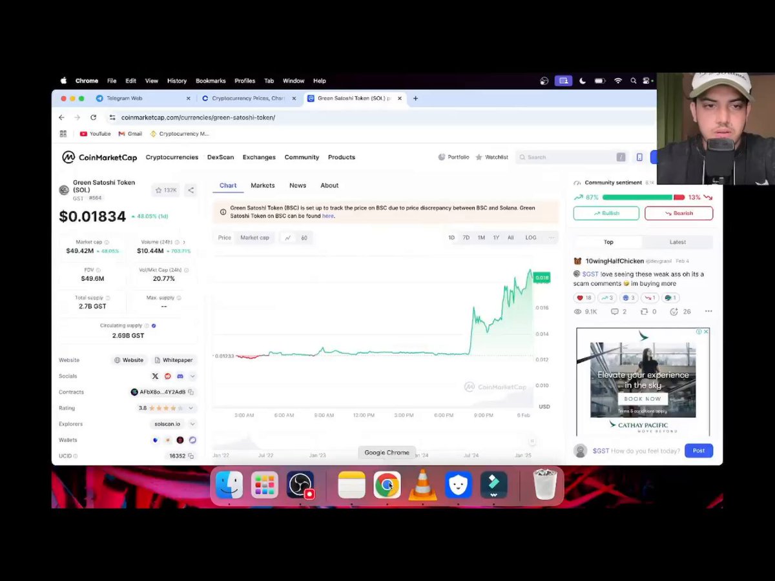Image resolution: width=775 pixels, height=581 pixels.
Task: Select the All chart range
Action: [510, 238]
